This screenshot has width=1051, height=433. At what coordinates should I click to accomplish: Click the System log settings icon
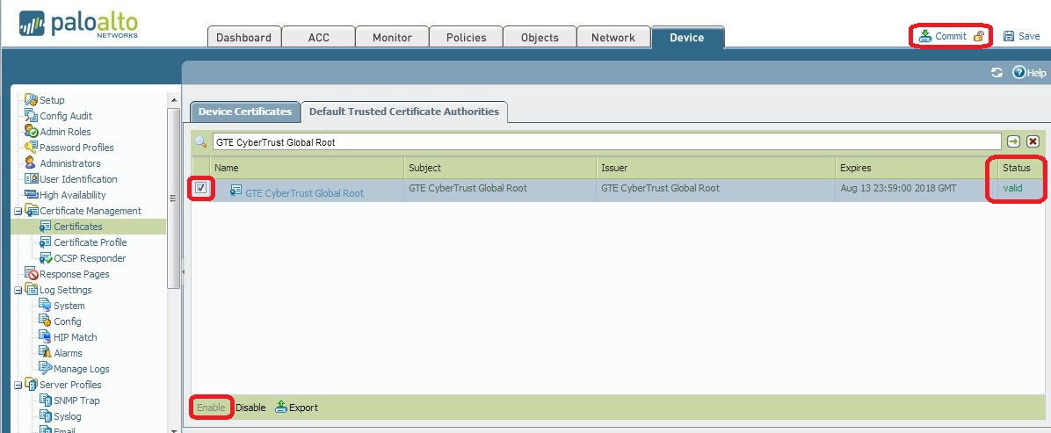pyautogui.click(x=45, y=305)
